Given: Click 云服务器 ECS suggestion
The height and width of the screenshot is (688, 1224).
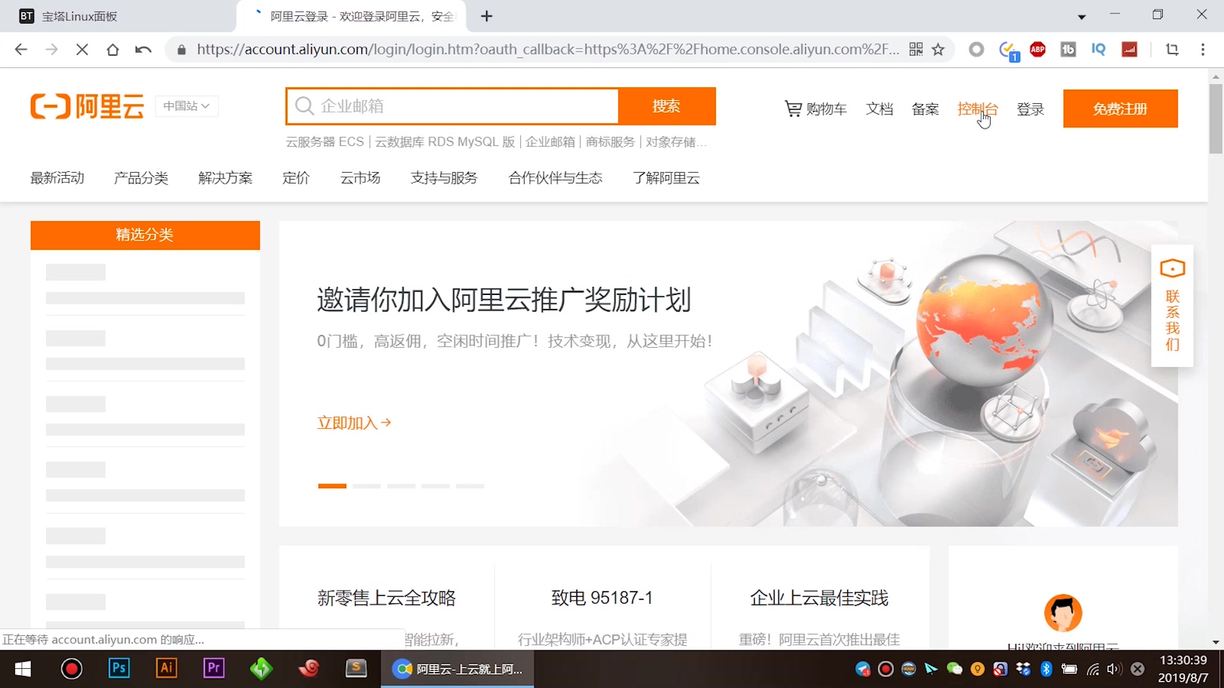Looking at the screenshot, I should coord(324,142).
